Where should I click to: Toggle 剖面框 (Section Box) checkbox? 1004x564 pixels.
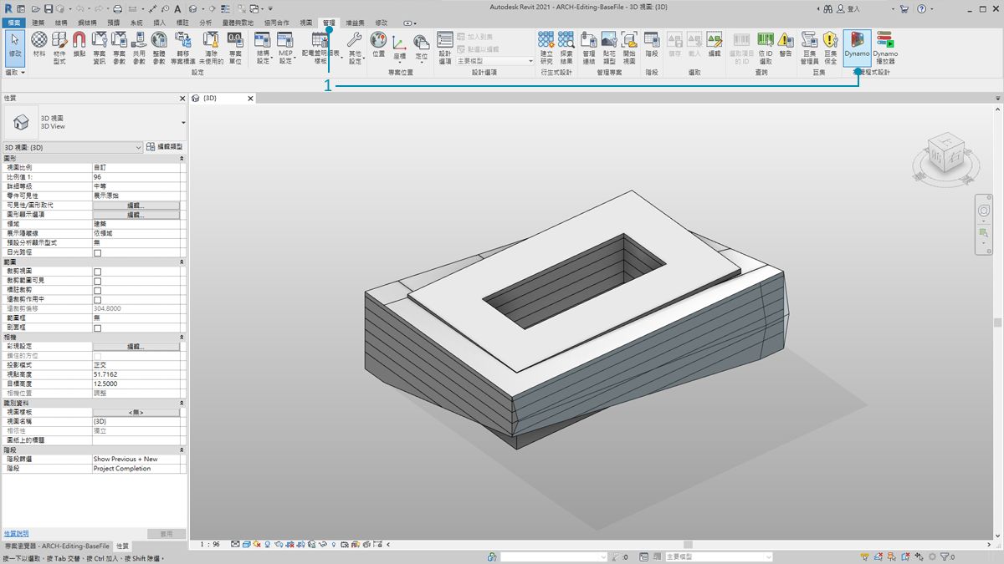click(97, 328)
